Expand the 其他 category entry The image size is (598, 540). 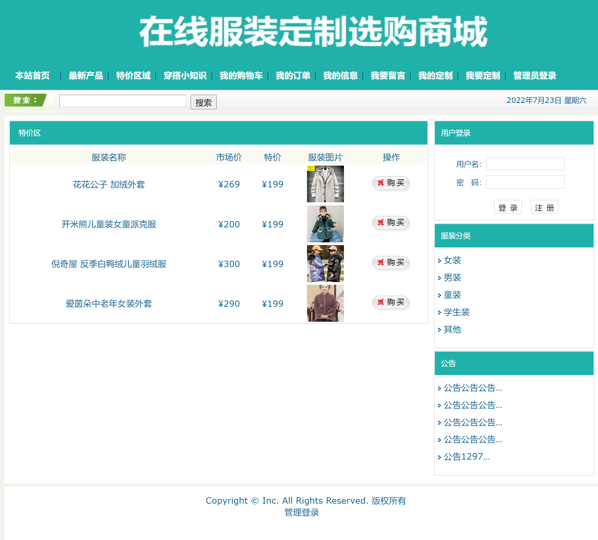point(451,330)
